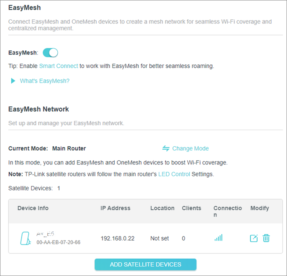Click the signal strength bars icon
This screenshot has width=287, height=276.
(218, 238)
